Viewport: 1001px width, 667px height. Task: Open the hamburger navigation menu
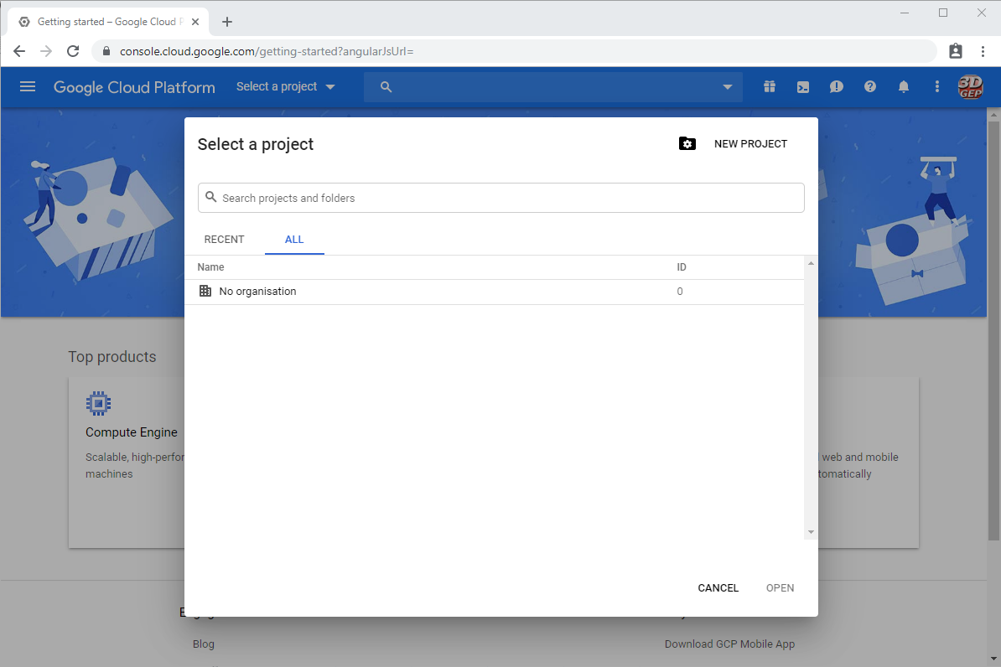click(x=28, y=87)
